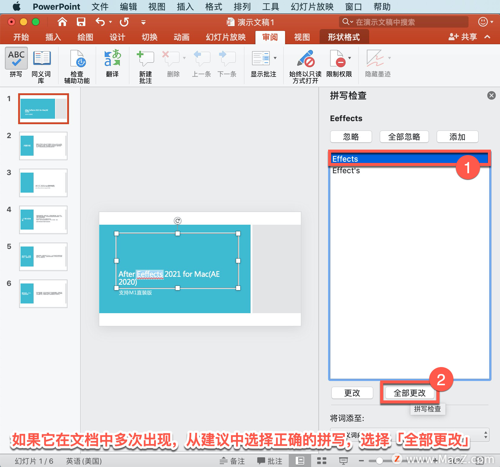Viewport: 500px width, 467px height.
Task: Expand the Show Comments dropdown arrow
Action: click(x=275, y=58)
